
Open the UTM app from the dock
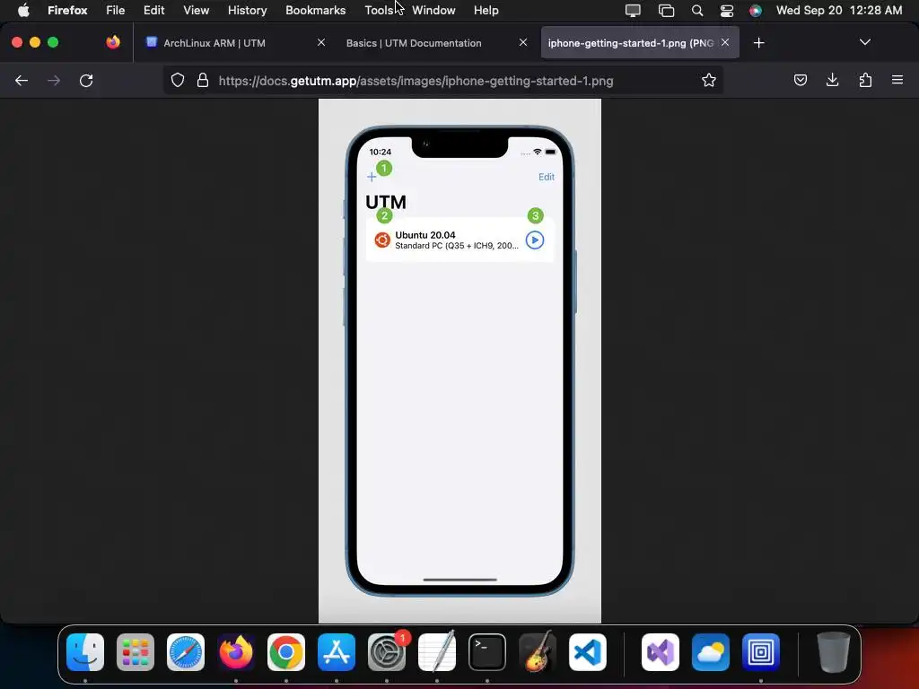761,652
